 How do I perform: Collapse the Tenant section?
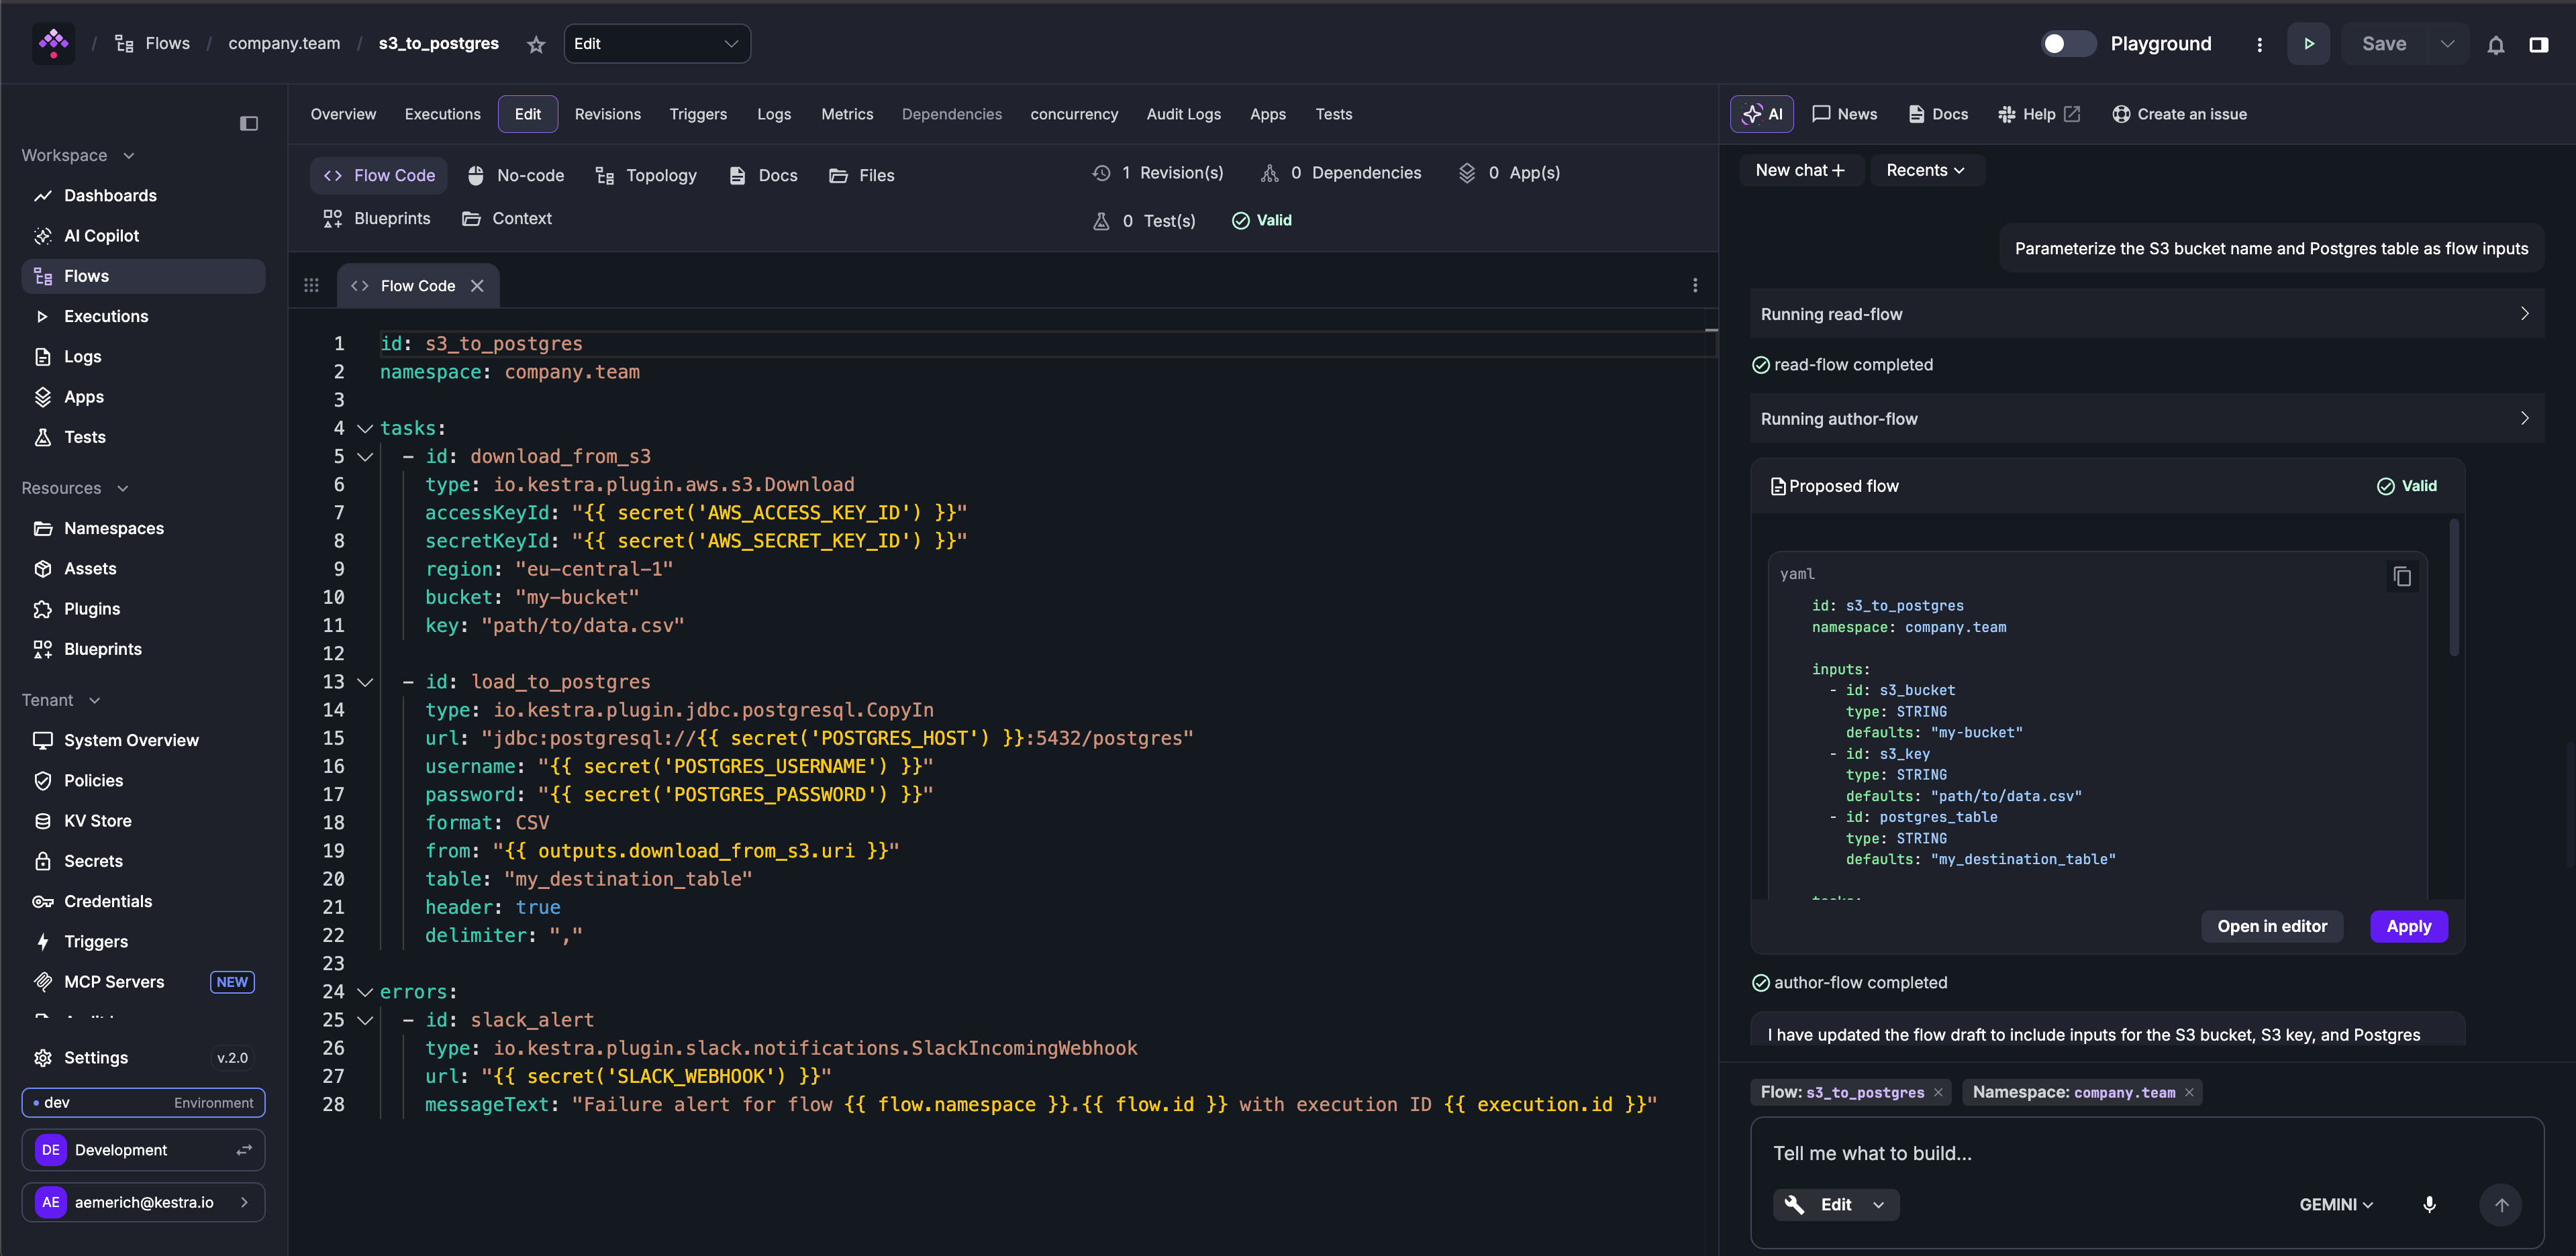pyautogui.click(x=61, y=700)
